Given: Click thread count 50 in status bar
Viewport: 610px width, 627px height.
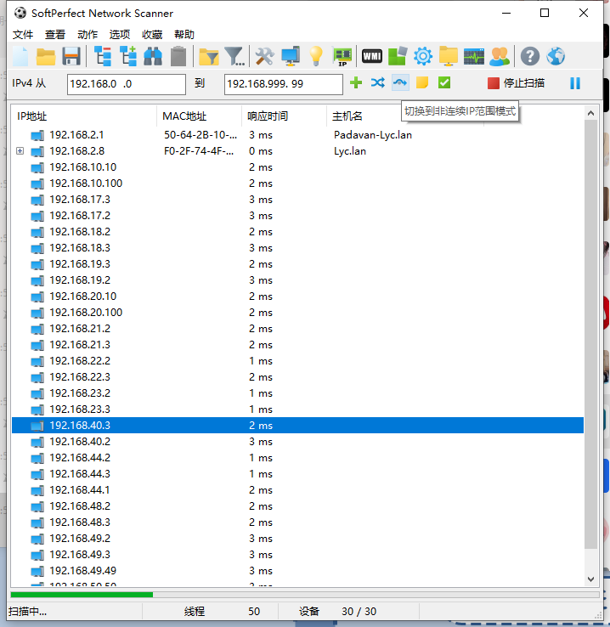Looking at the screenshot, I should coord(254,611).
